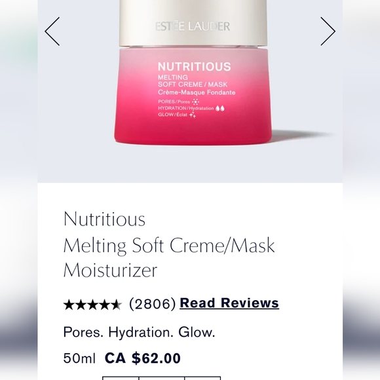380x380 pixels.
Task: Advance to the next product image arrow
Action: (x=328, y=31)
